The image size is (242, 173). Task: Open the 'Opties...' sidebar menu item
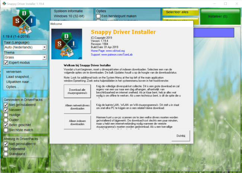[x=12, y=87]
